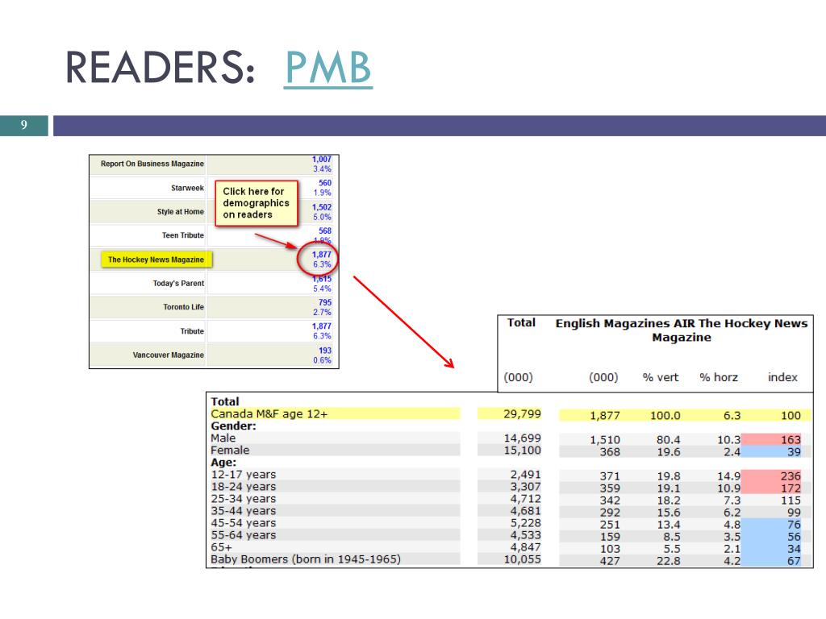
Task: Select the 65+ age row label
Action: coord(221,547)
